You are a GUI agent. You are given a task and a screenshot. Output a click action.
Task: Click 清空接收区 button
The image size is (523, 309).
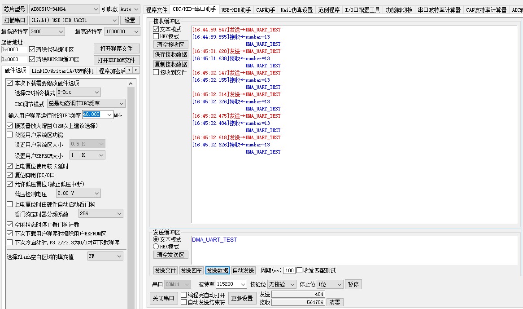click(171, 44)
